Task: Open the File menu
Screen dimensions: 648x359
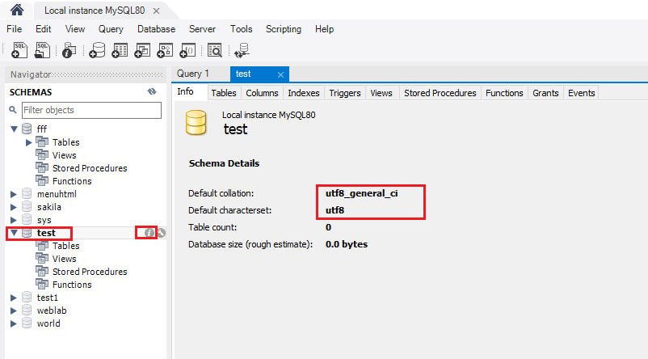Action: 14,29
